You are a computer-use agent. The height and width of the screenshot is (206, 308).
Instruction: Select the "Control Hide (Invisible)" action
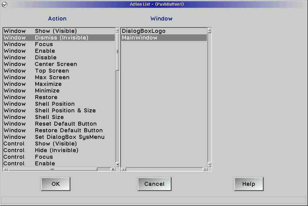(59, 150)
